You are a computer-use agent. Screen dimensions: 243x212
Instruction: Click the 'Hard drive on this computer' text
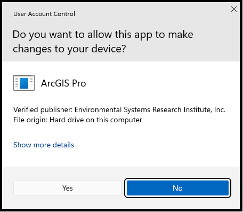point(96,120)
